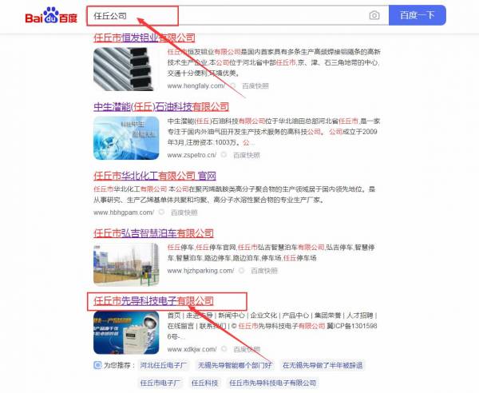The image size is (479, 393).
Task: Open camera image search icon
Action: [374, 15]
